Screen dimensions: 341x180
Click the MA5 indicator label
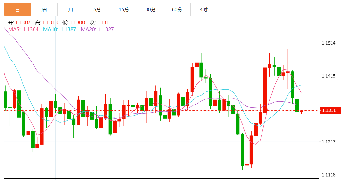pyautogui.click(x=23, y=29)
